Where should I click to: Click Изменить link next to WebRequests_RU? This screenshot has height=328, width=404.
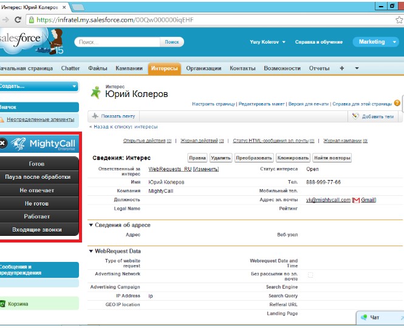206,169
